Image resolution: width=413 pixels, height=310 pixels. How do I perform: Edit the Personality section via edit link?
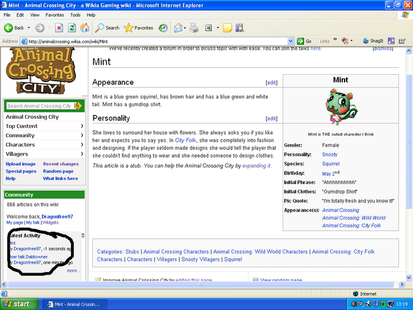pos(272,118)
